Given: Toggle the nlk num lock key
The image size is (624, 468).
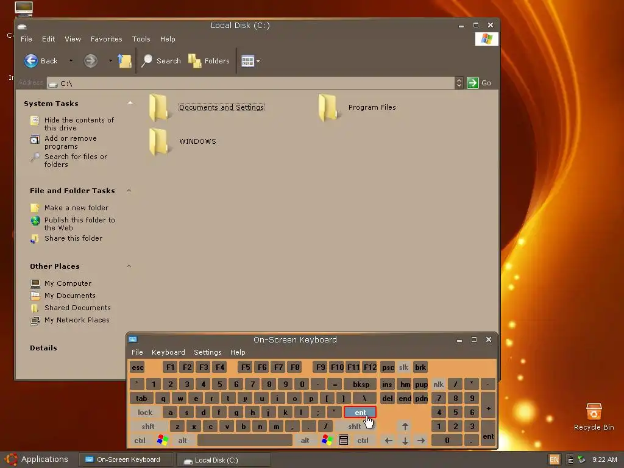Looking at the screenshot, I should (x=439, y=384).
